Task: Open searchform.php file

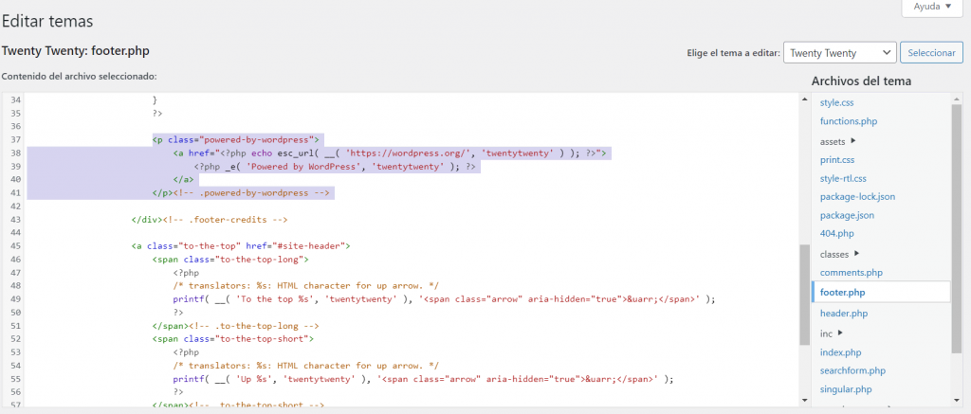Action: [852, 370]
